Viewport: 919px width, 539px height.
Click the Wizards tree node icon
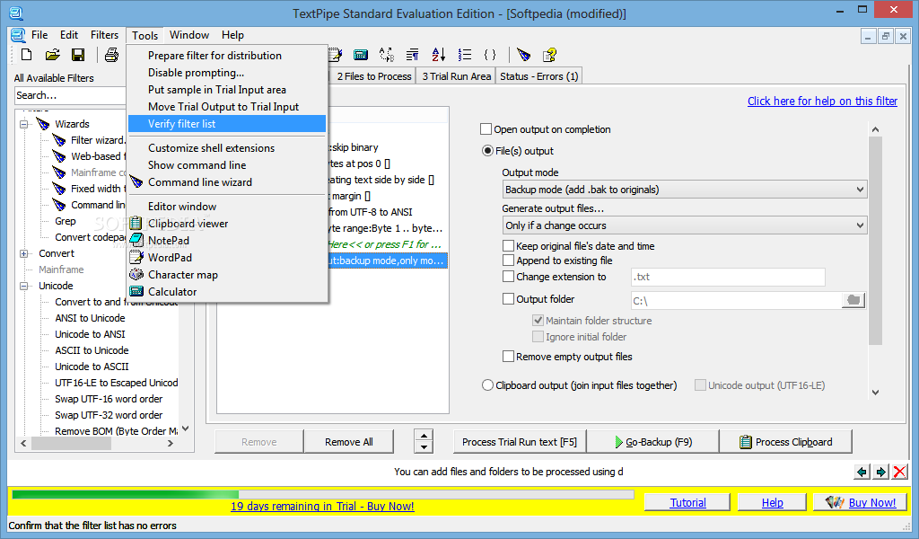43,124
